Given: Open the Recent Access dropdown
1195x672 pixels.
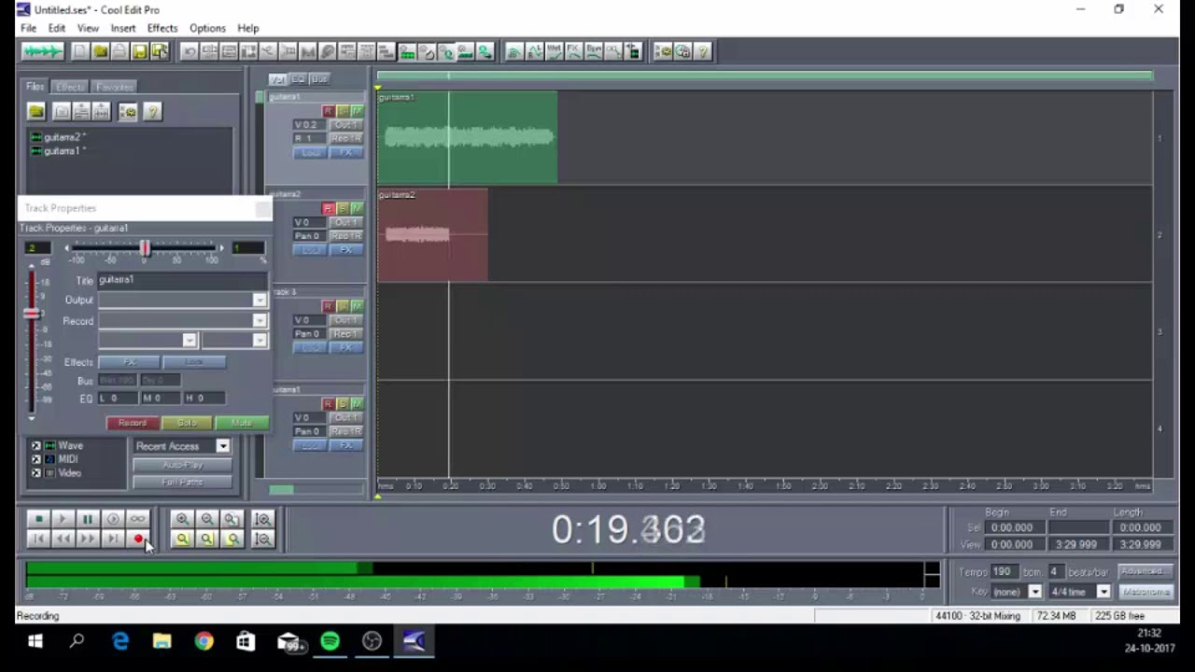Looking at the screenshot, I should tap(223, 446).
